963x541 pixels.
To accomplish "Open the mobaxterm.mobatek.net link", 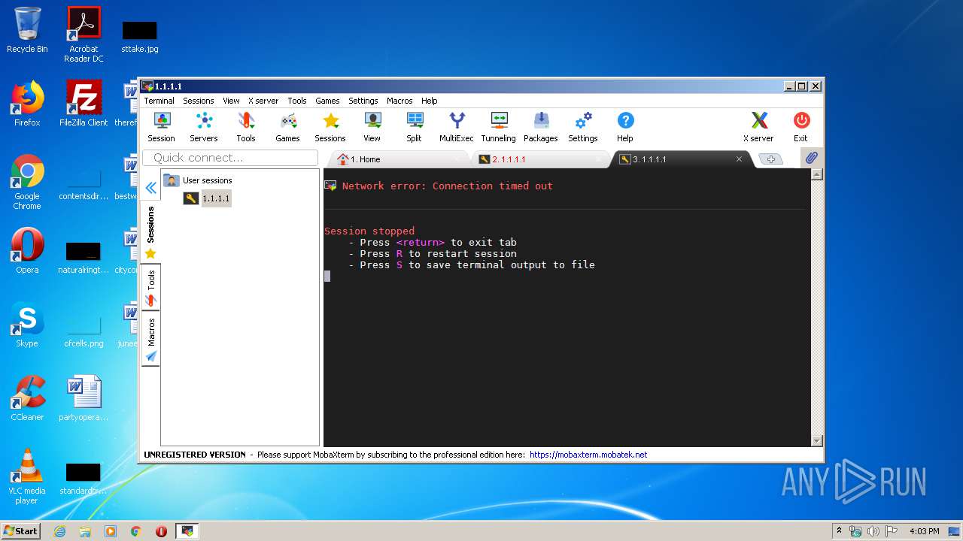I will click(588, 455).
